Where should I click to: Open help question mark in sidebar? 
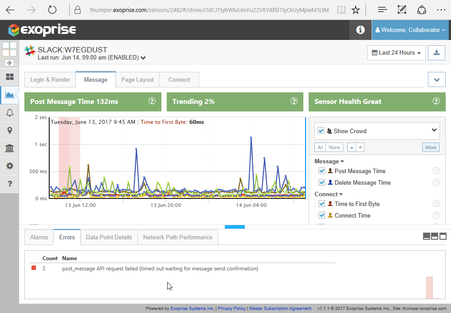click(9, 184)
